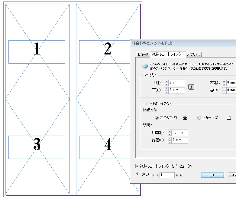Select the 複数レコードレイアウト tab
The image size is (236, 201).
(168, 54)
